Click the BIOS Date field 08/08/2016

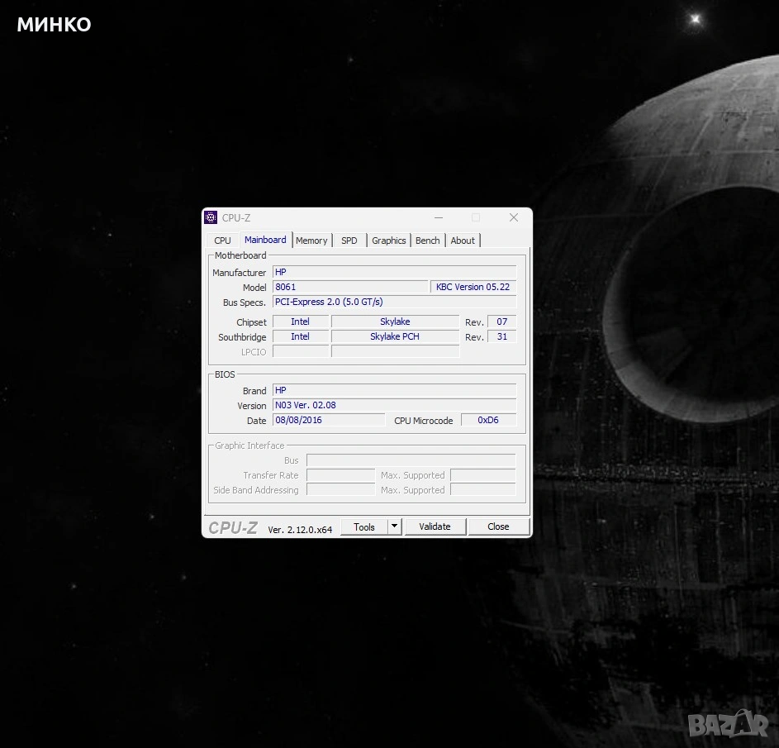click(x=328, y=420)
